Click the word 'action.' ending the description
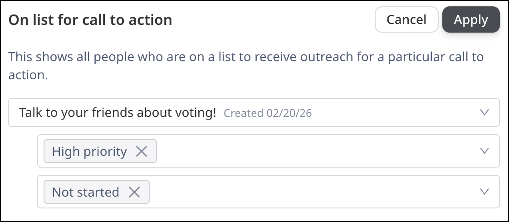 [x=28, y=75]
